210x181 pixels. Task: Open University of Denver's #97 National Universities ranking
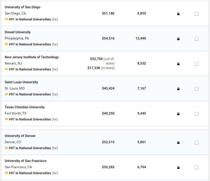(x=30, y=148)
